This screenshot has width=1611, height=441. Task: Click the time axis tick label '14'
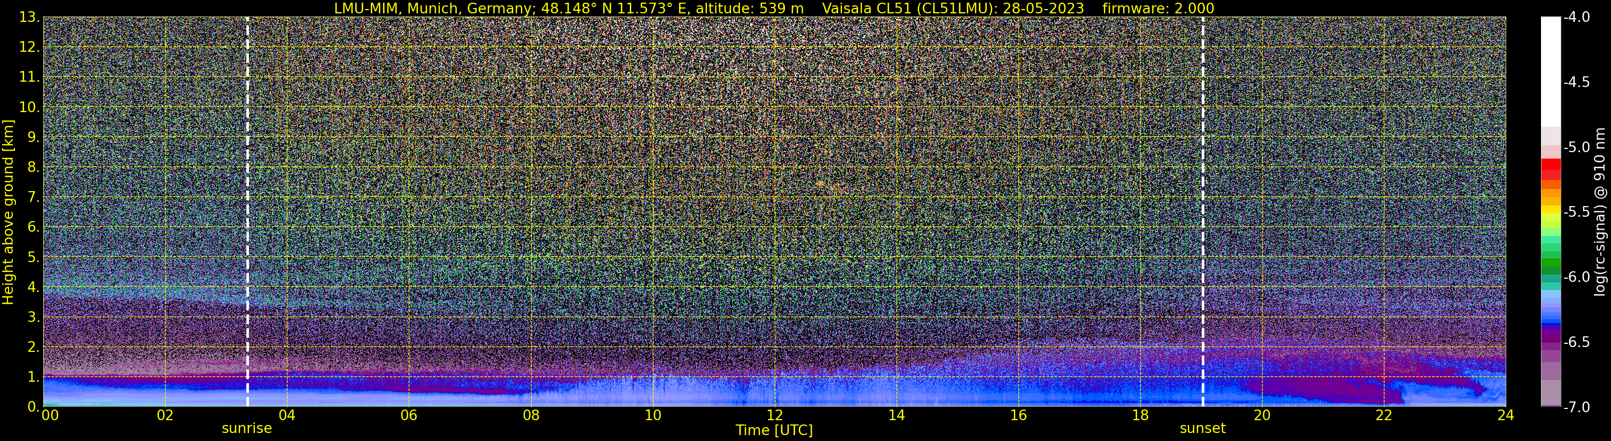pyautogui.click(x=897, y=415)
